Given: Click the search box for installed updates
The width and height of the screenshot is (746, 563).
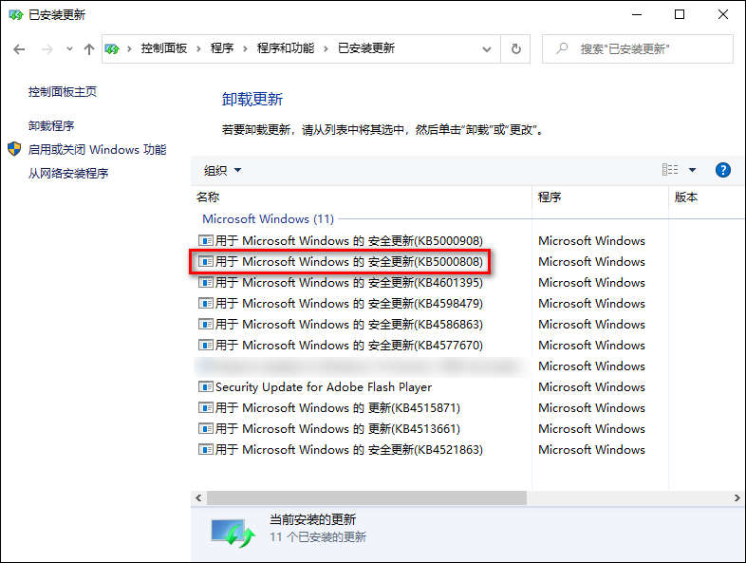Looking at the screenshot, I should (638, 48).
